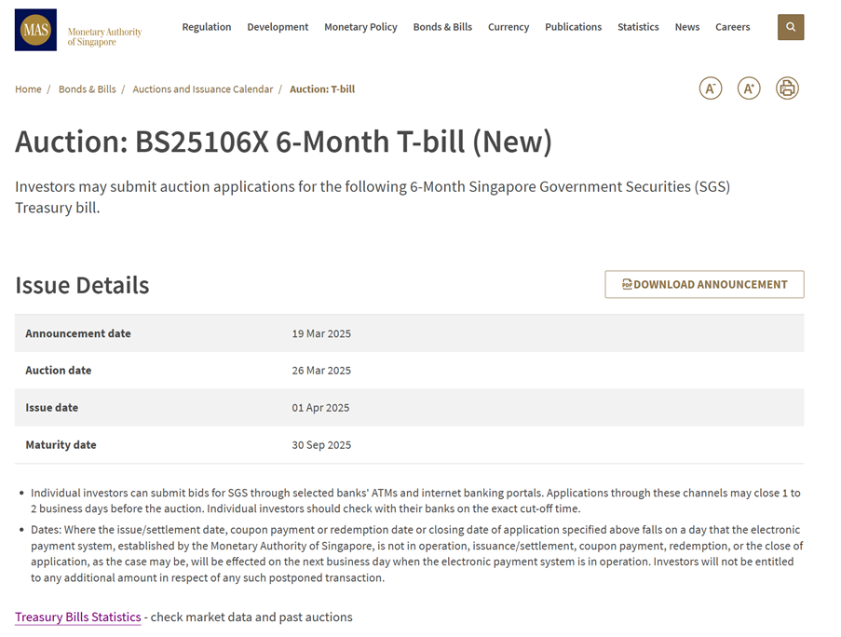
Task: Go to Auctions and Issuance Calendar breadcrumb
Action: [x=203, y=89]
